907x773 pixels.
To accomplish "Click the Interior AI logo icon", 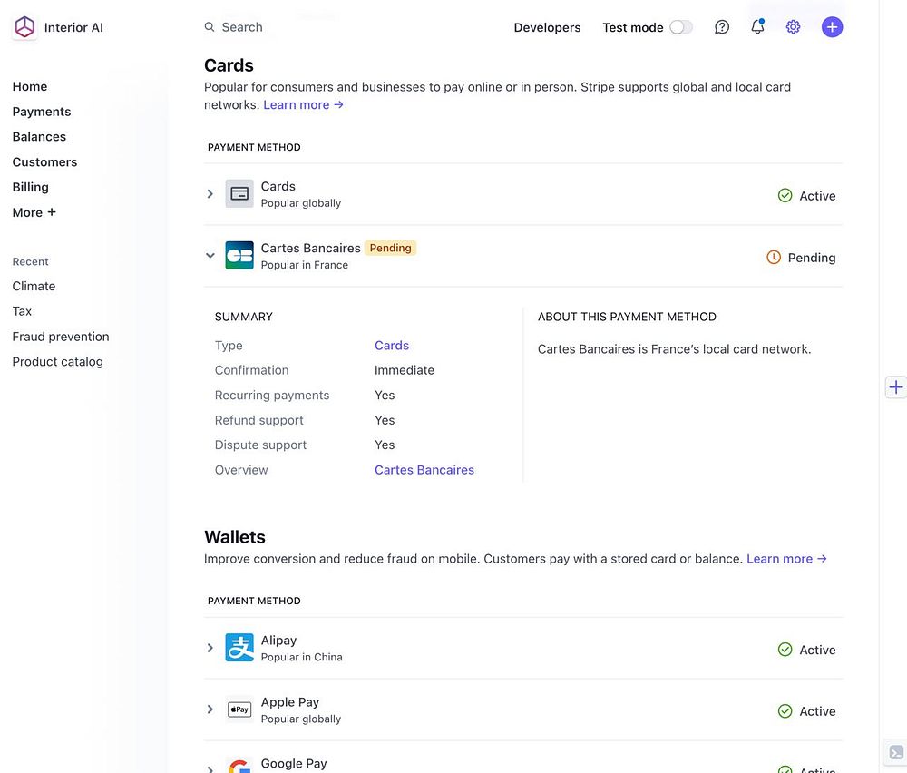I will [24, 27].
